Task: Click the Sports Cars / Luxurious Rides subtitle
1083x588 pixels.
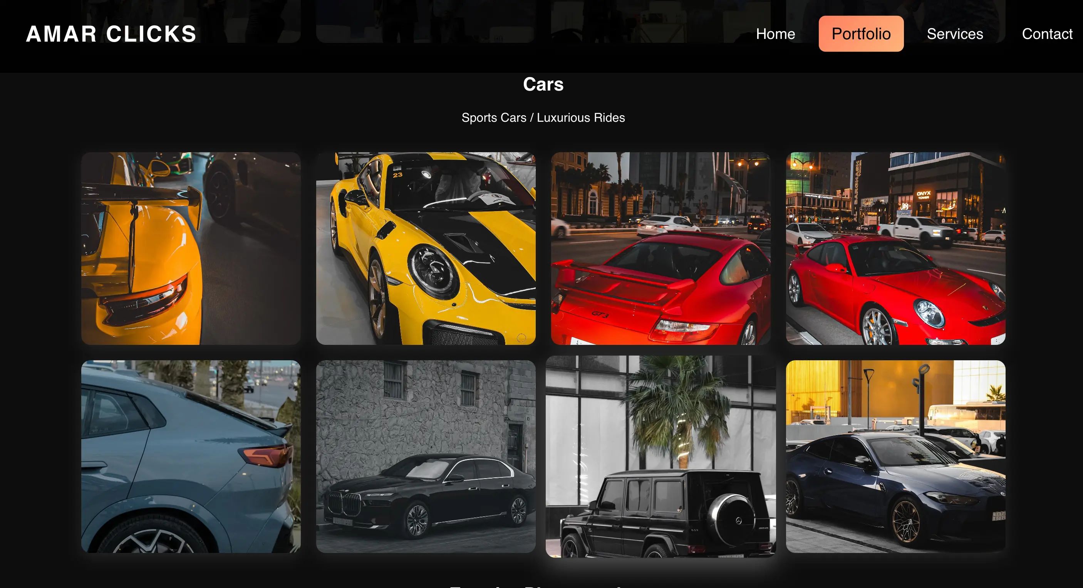Action: tap(543, 118)
